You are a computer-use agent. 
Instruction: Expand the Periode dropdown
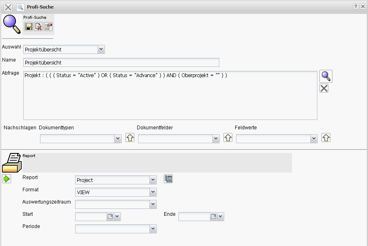point(153,229)
